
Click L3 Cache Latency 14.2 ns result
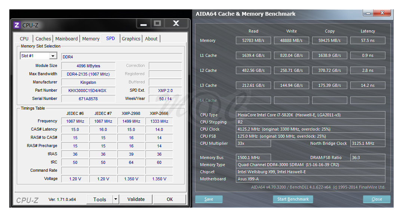tap(367, 85)
